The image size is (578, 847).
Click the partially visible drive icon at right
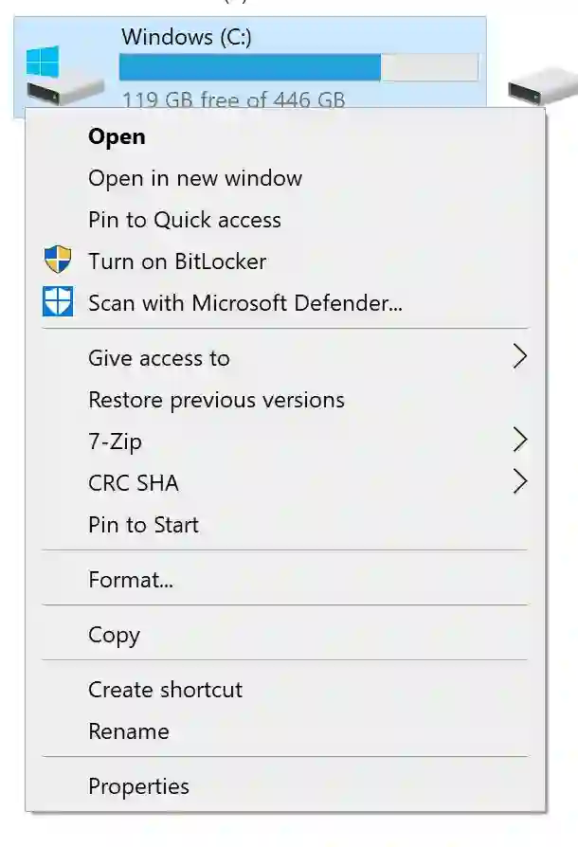543,91
